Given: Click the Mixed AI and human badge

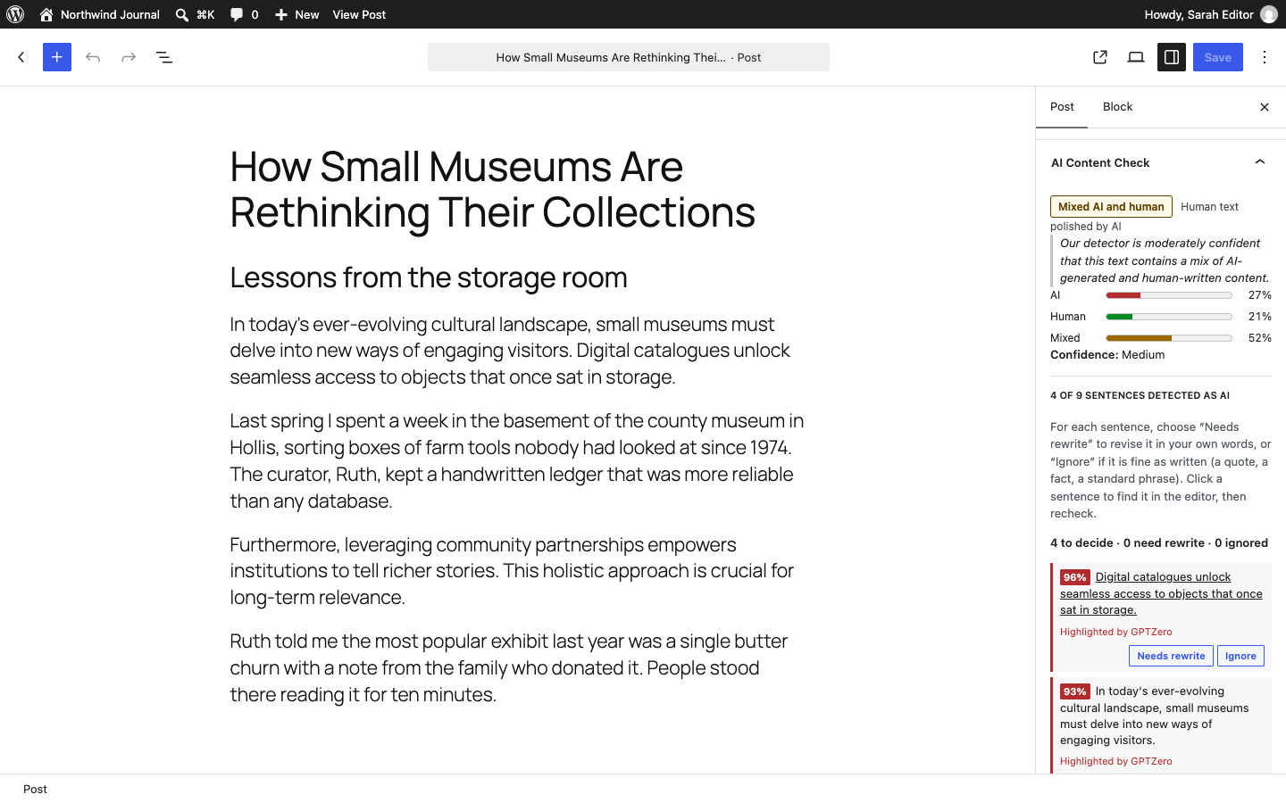Looking at the screenshot, I should tap(1111, 207).
